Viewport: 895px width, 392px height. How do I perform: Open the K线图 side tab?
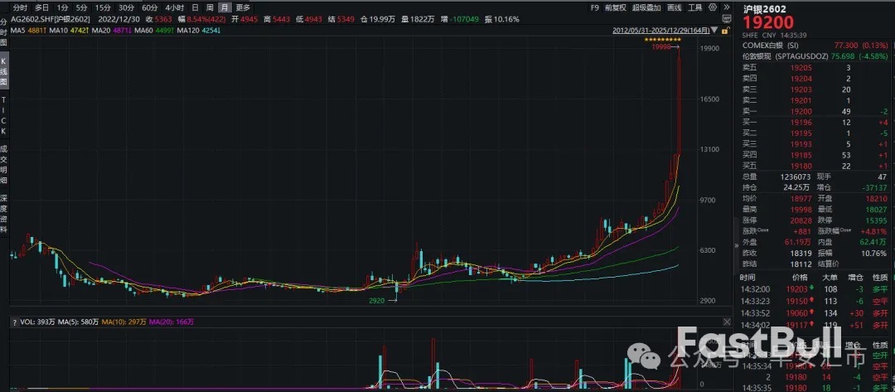click(x=4, y=73)
